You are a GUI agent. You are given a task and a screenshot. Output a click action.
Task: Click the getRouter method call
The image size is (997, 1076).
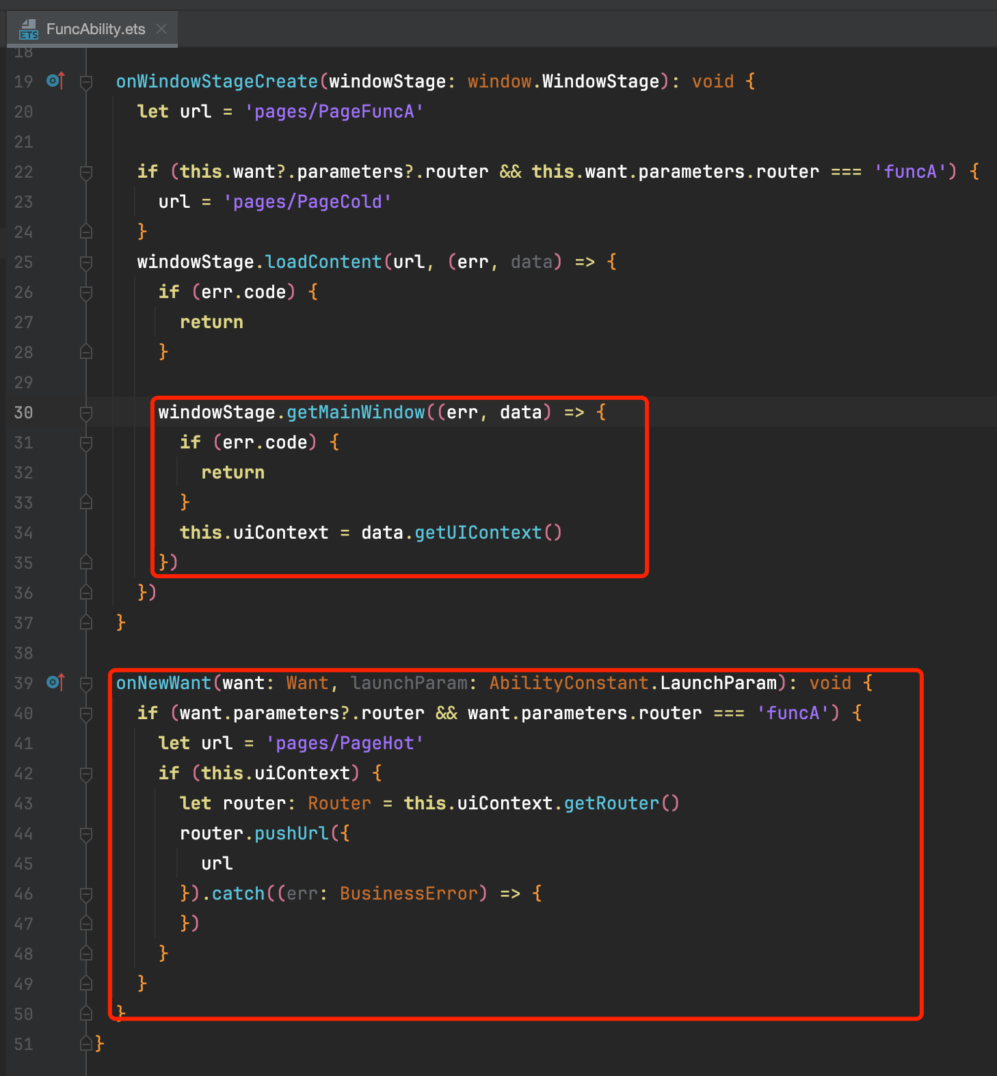611,803
